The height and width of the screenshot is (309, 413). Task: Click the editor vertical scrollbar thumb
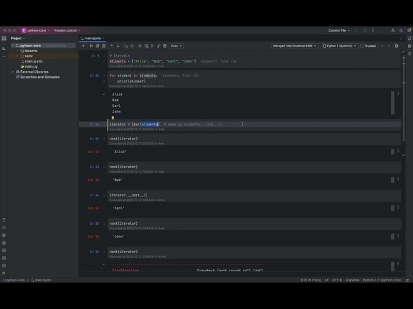[403, 98]
